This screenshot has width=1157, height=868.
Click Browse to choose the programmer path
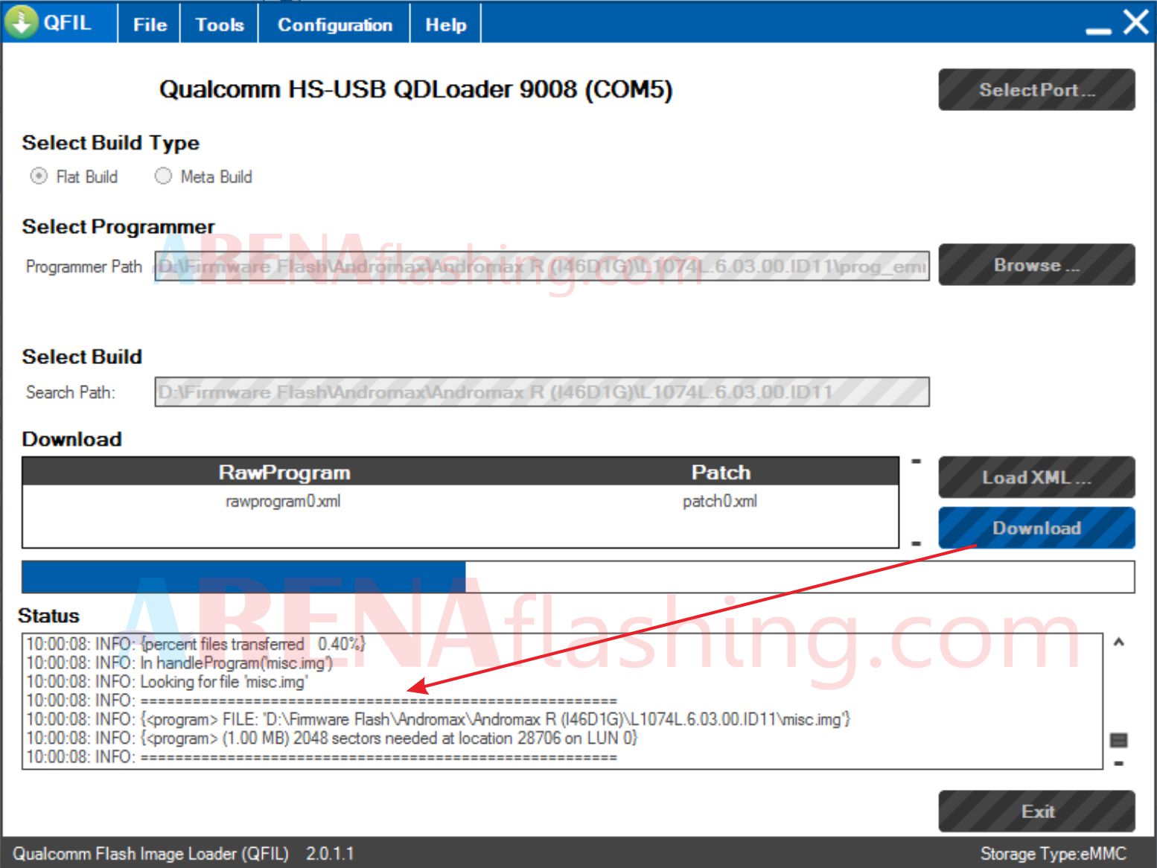[x=1036, y=265]
